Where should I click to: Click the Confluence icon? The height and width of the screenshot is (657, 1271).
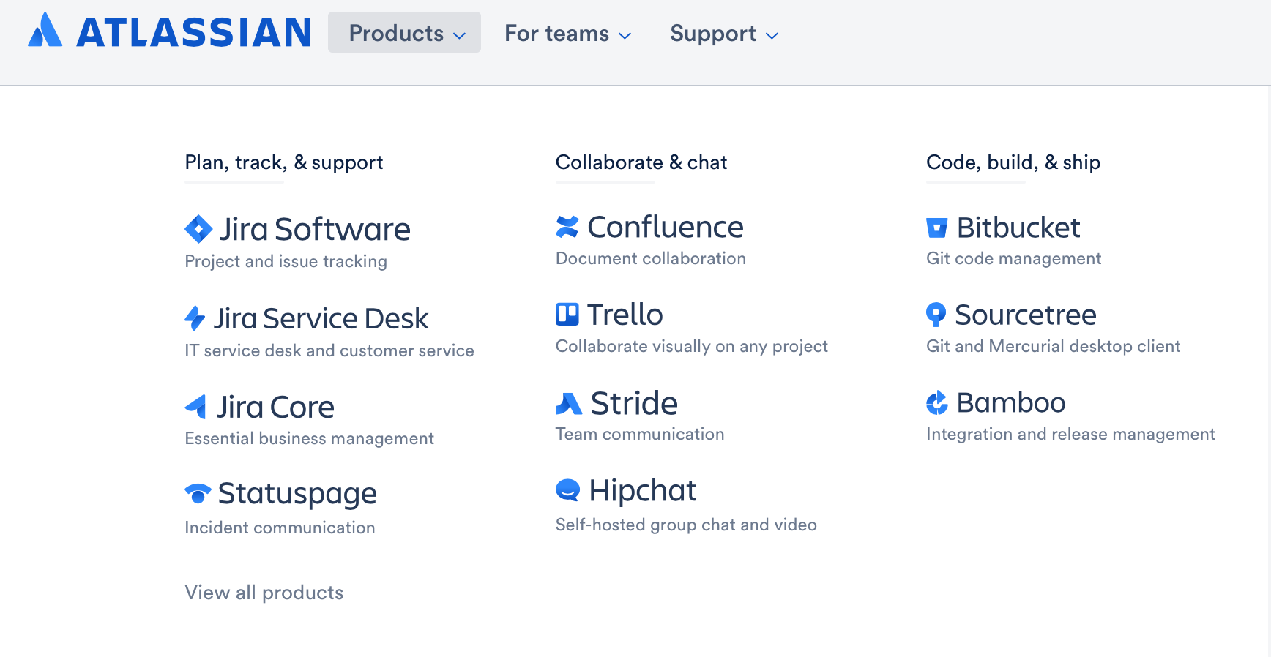pos(567,227)
